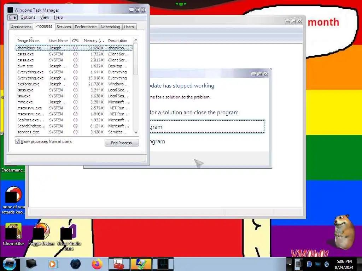
Task: Select the chomikbox.exe process row
Action: [74, 48]
